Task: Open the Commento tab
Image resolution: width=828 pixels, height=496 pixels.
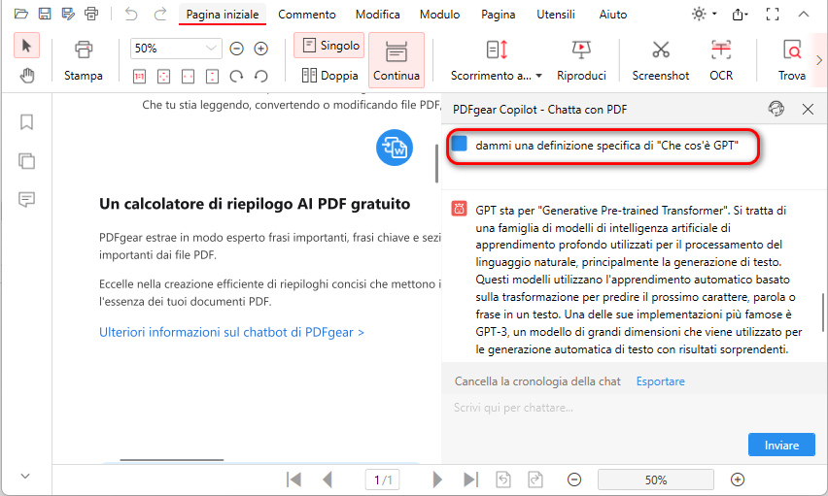Action: click(x=307, y=15)
